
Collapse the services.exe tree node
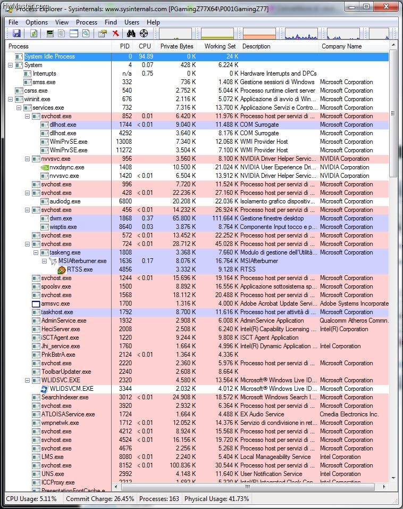19,108
